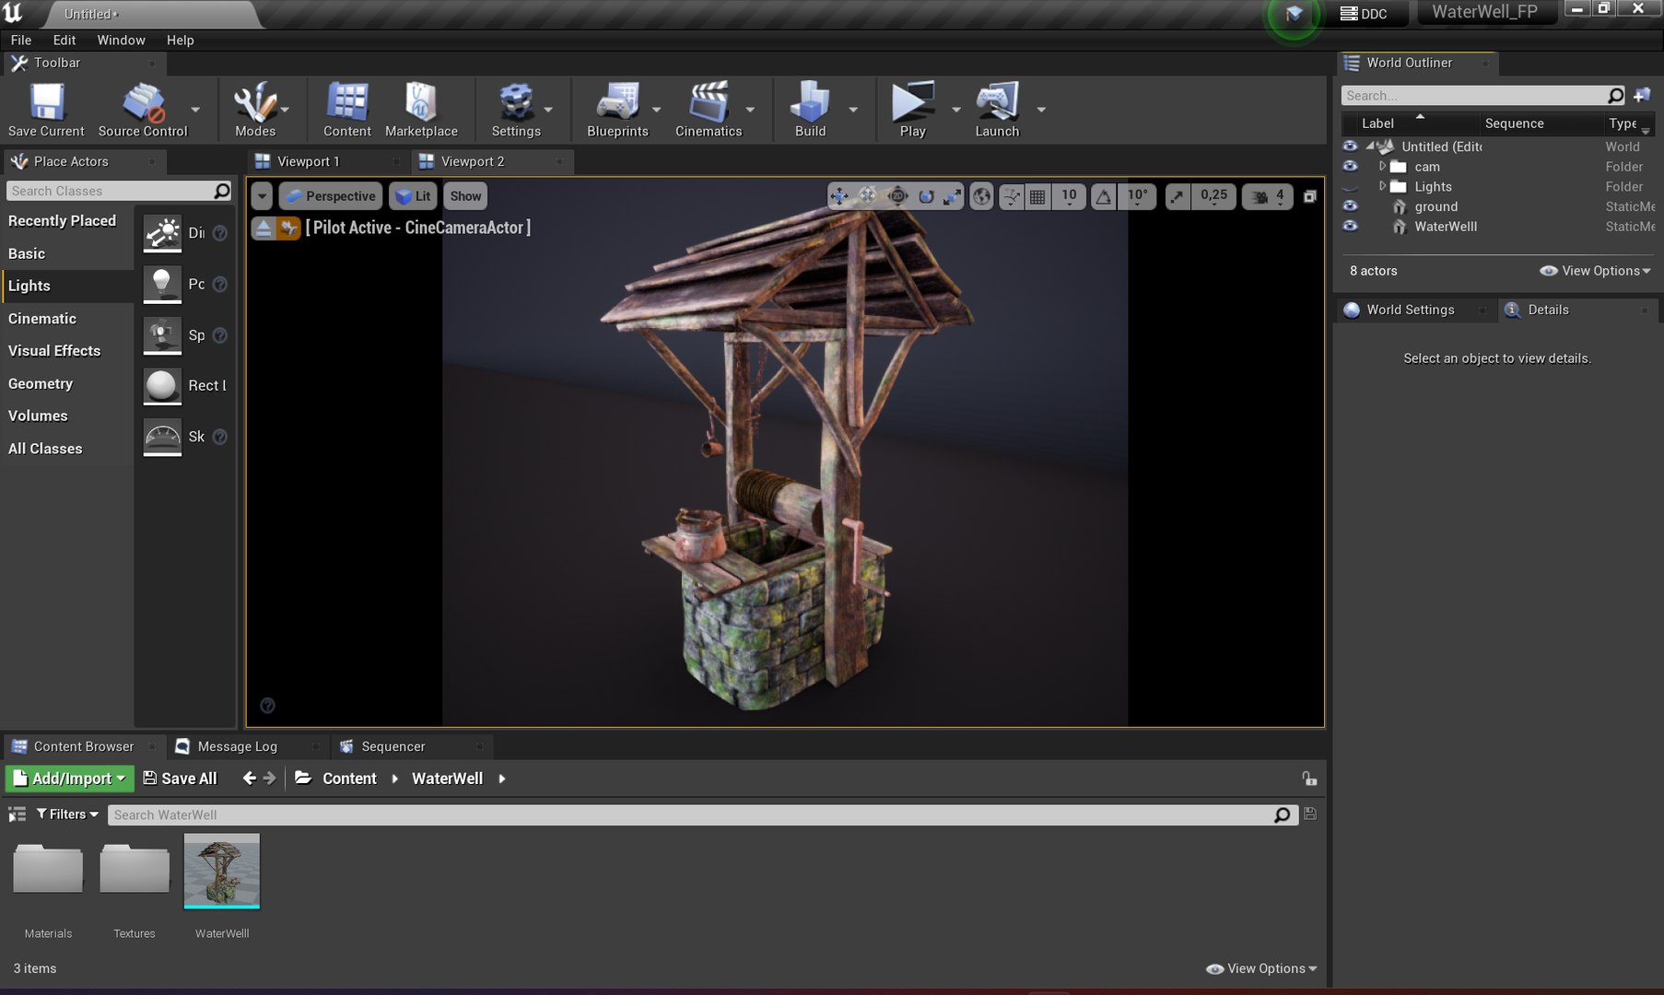Add Point Light from Place Actors
The image size is (1664, 995).
pos(162,284)
